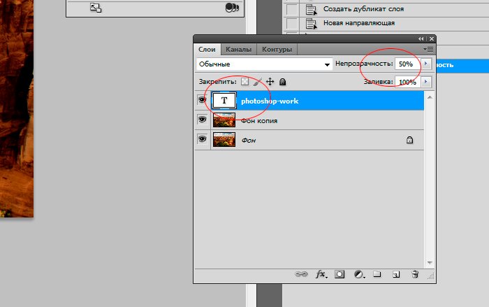Collapse Layers panel with double arrows

[421, 38]
